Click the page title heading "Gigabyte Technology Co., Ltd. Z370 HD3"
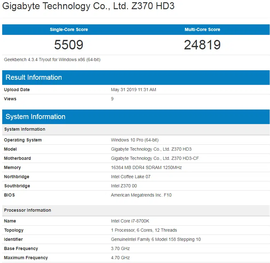The width and height of the screenshot is (270, 263). [x=88, y=6]
